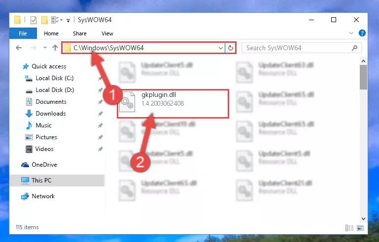
Task: Select Quick access in navigation pane
Action: pos(49,66)
